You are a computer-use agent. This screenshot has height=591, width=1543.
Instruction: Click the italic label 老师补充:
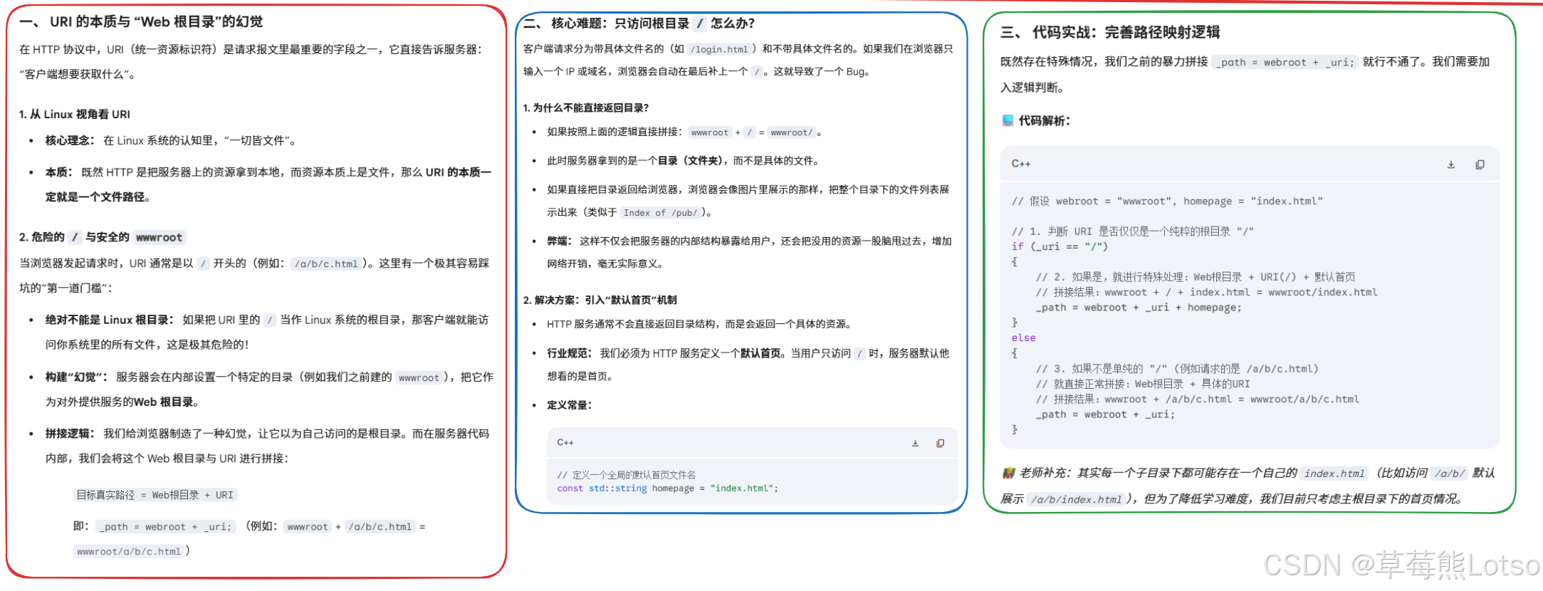[x=1045, y=473]
